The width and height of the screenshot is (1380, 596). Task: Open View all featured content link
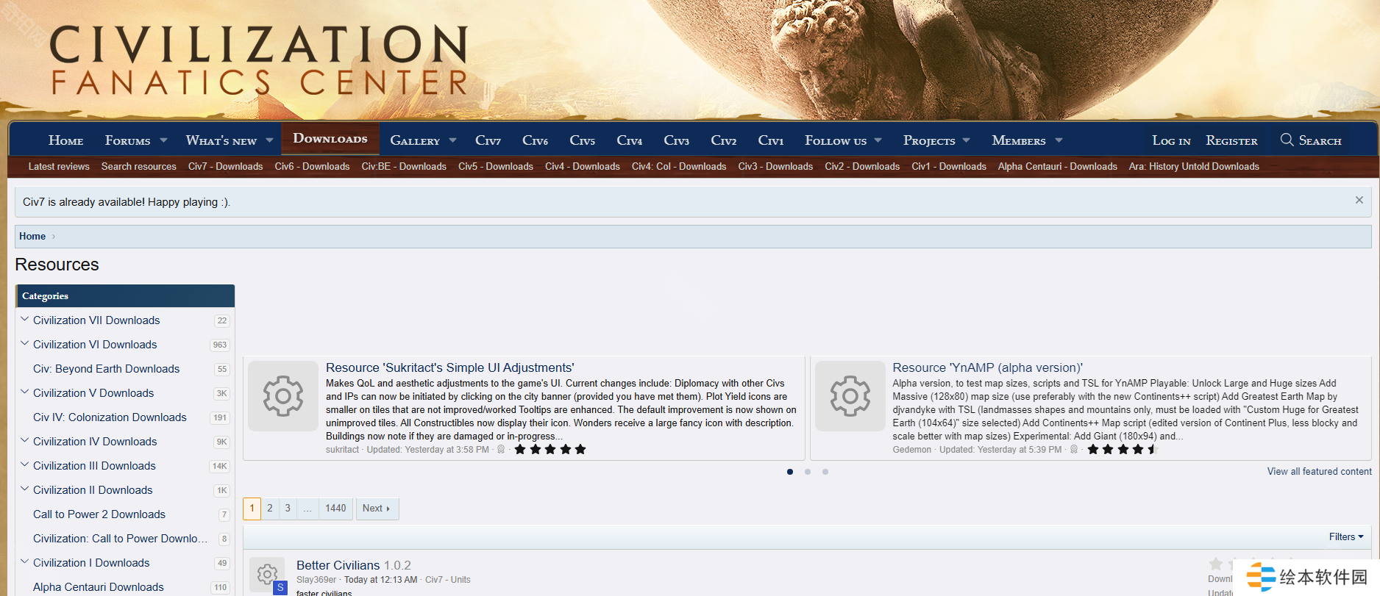[x=1319, y=472]
